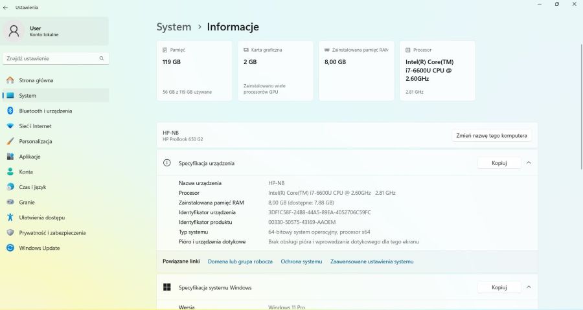Click the Pamięć storage icon on card
The width and height of the screenshot is (583, 310).
coord(165,50)
